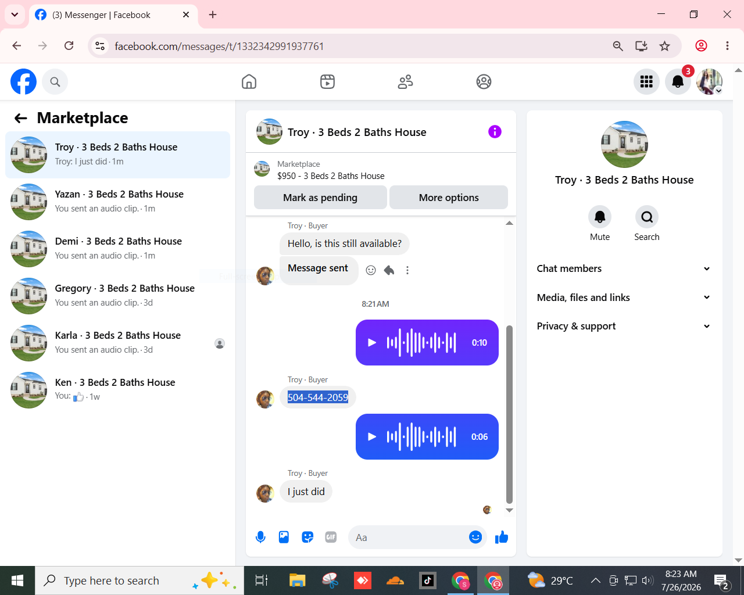Expand the Privacy & support section
This screenshot has width=744, height=595.
click(624, 326)
